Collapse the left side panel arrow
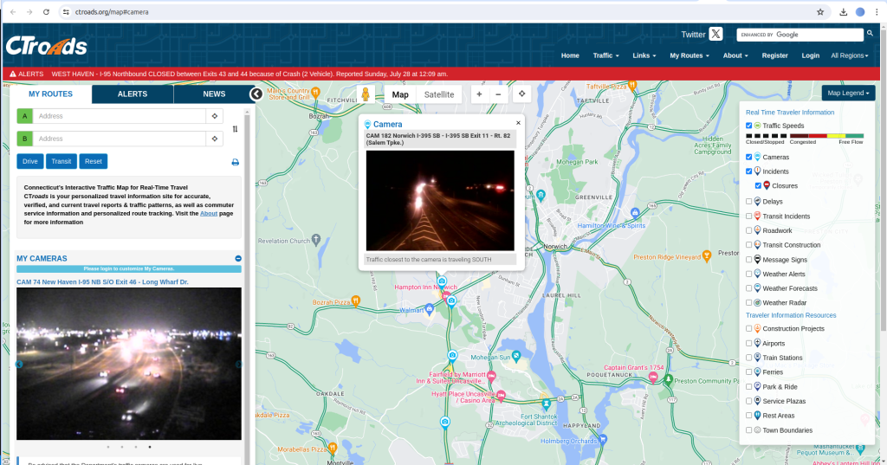The height and width of the screenshot is (465, 887). 256,94
